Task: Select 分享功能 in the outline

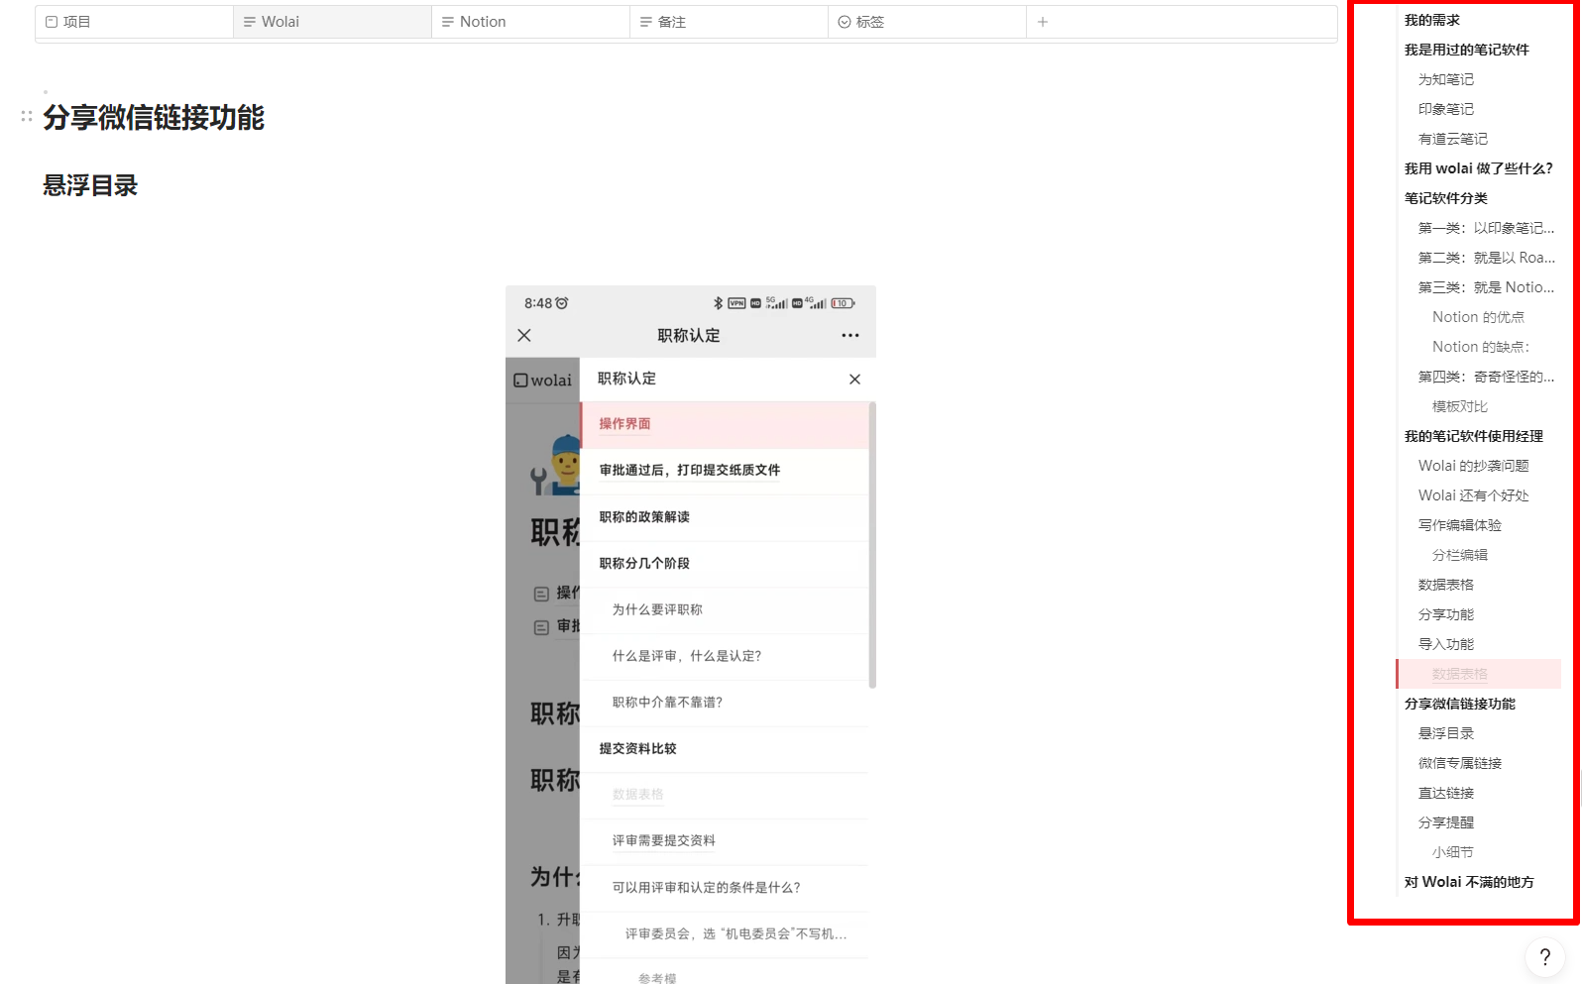Action: (x=1445, y=614)
